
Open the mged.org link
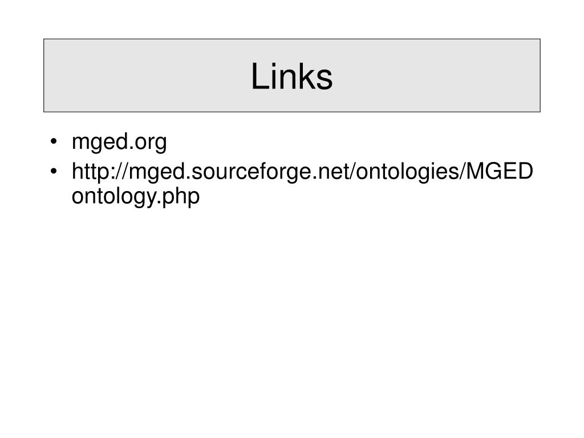coord(119,142)
